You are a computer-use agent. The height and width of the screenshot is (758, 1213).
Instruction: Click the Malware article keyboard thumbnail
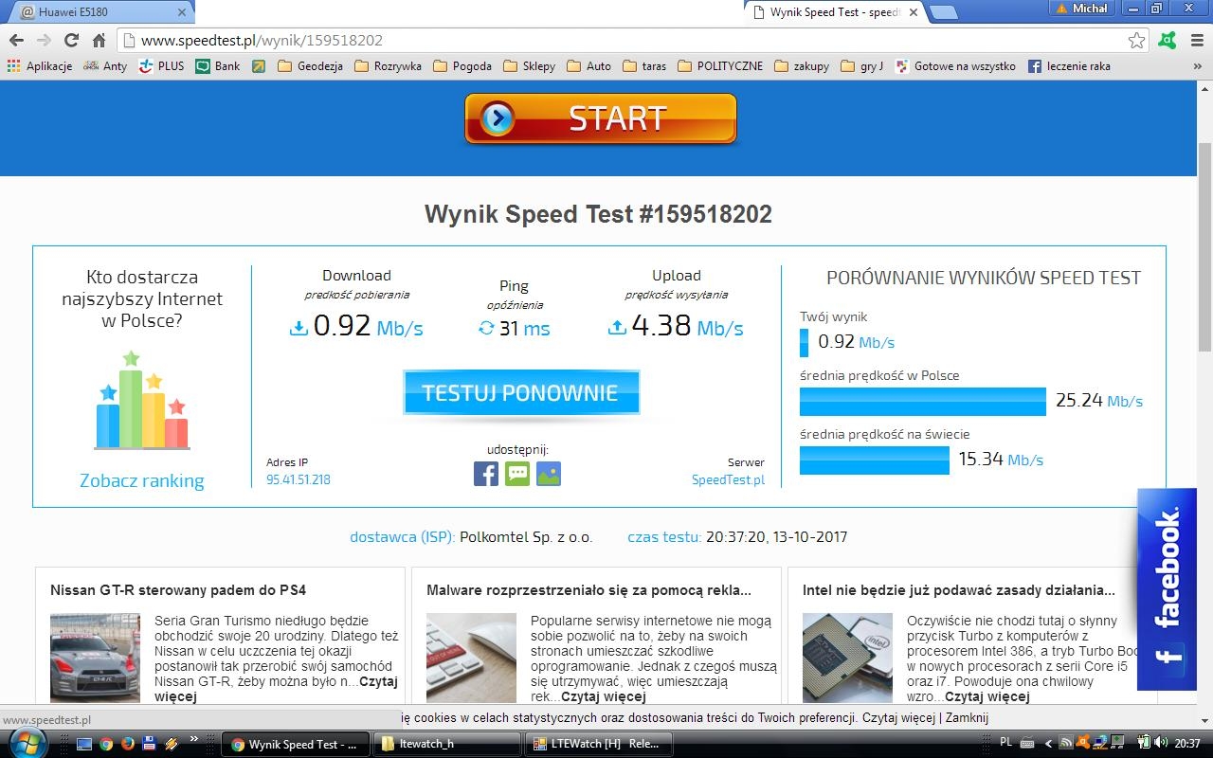click(471, 658)
